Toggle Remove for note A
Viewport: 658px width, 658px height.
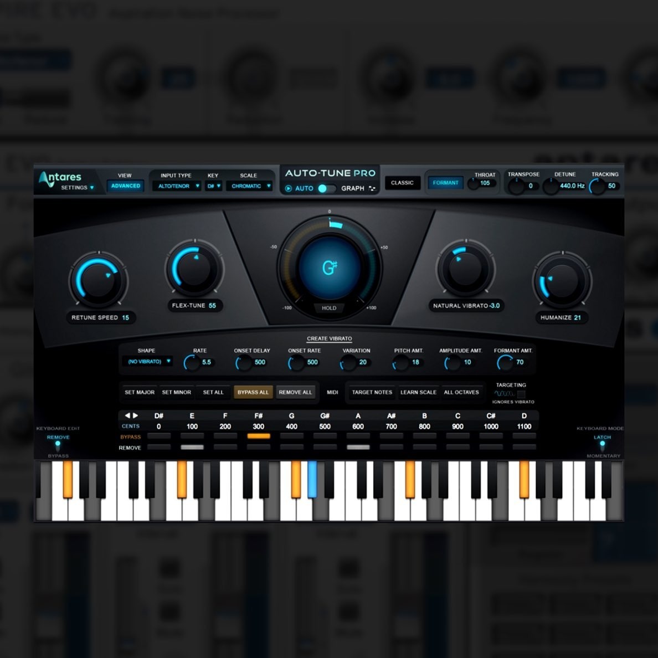[x=358, y=448]
